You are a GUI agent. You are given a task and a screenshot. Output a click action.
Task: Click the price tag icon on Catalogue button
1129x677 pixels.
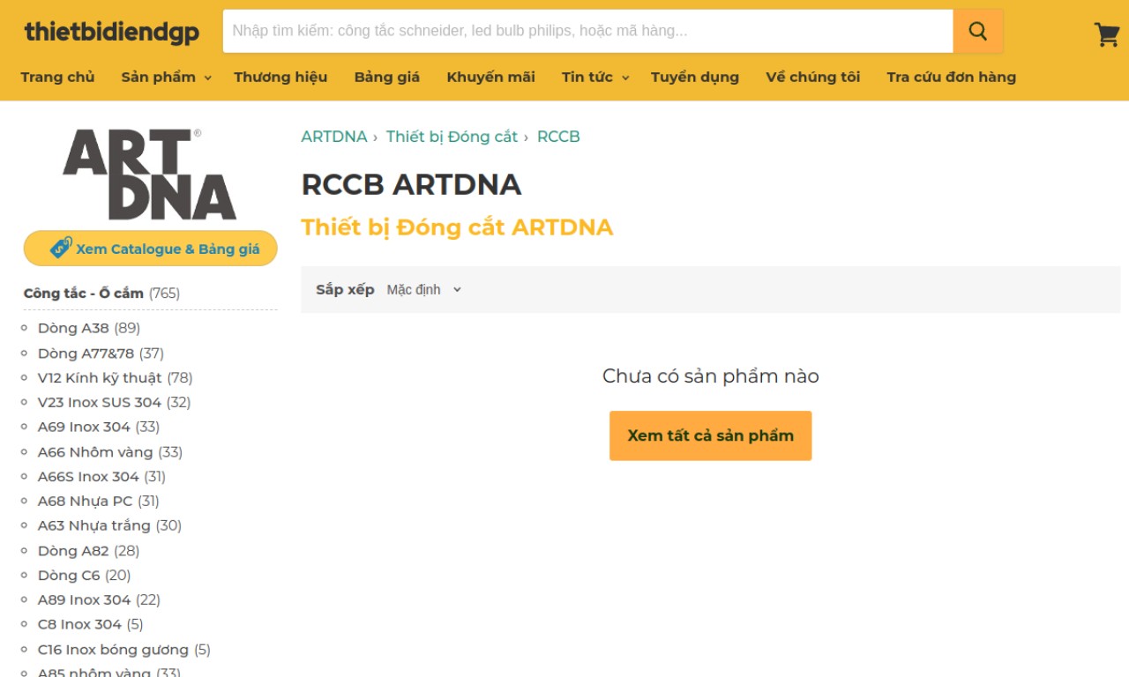point(61,248)
